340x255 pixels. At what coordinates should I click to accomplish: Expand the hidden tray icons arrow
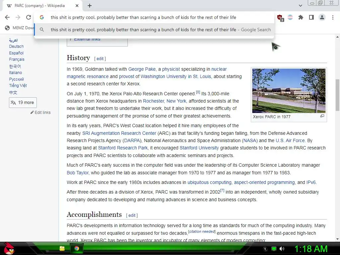[265, 249]
